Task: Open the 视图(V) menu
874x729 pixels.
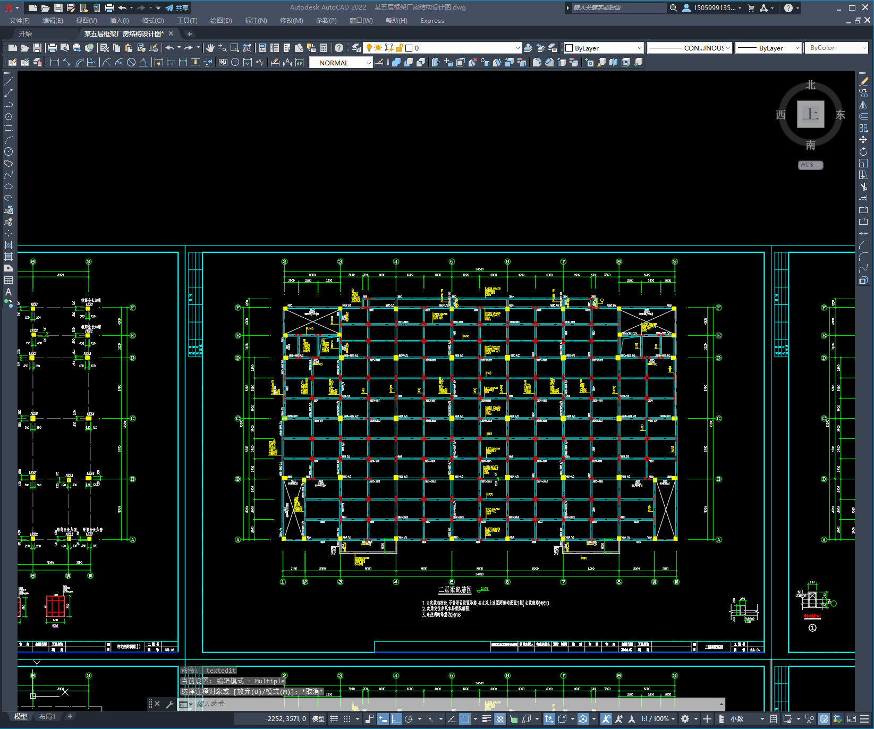Action: pyautogui.click(x=86, y=21)
